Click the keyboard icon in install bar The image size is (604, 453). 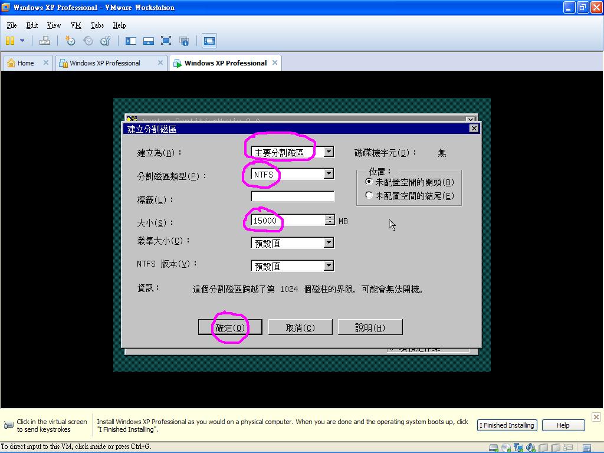click(8, 425)
